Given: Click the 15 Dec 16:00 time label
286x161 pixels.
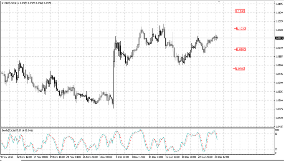Looking at the screenshot, I should pos(172,157).
